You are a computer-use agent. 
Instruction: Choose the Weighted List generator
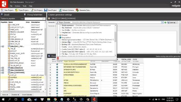point(66,33)
